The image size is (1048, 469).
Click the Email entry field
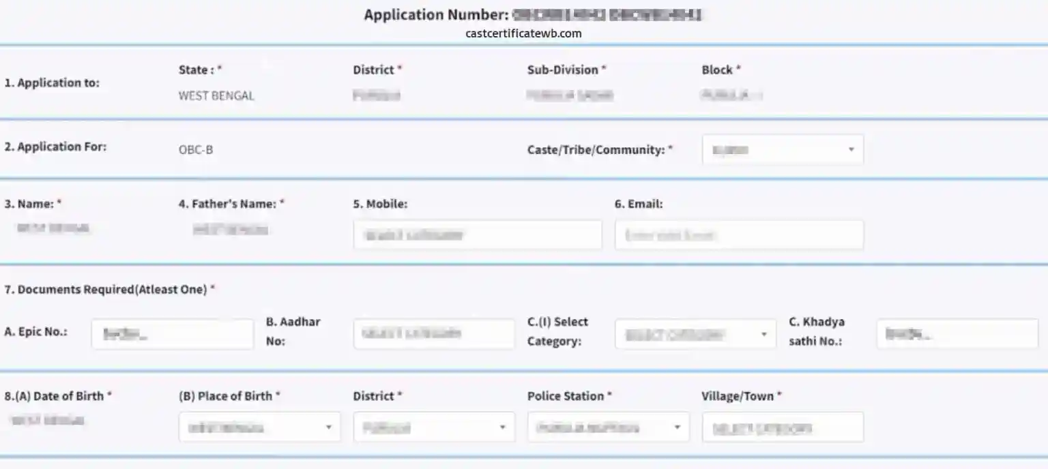pos(739,234)
